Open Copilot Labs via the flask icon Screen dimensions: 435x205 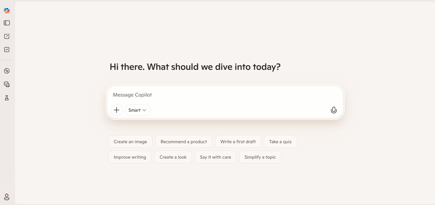(x=6, y=98)
